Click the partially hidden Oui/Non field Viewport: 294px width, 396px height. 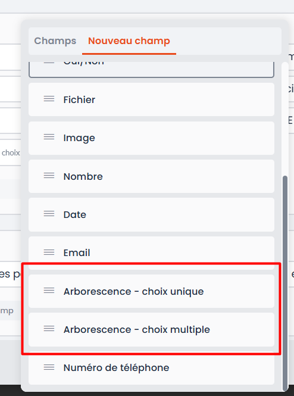click(x=151, y=70)
